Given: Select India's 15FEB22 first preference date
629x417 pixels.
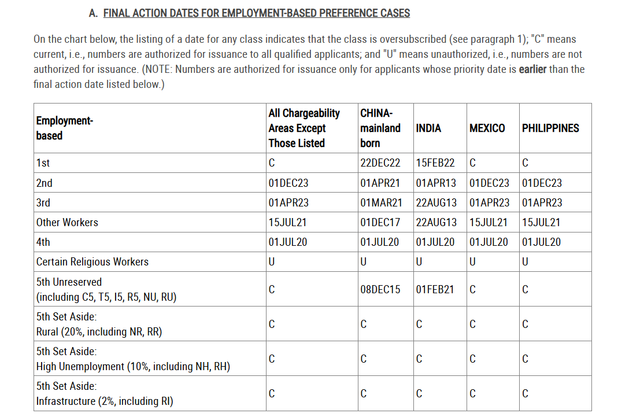Looking at the screenshot, I should coord(435,163).
